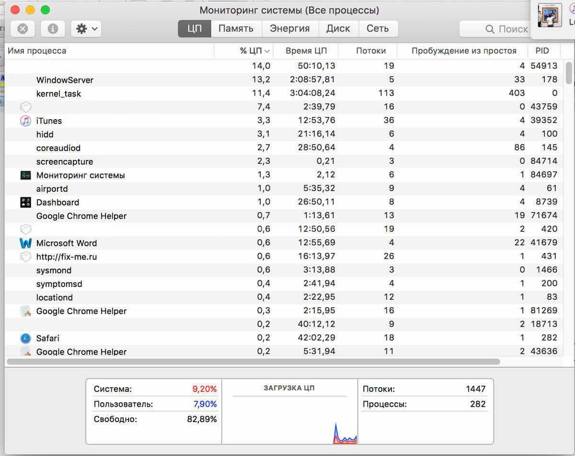Viewport: 575px width, 456px height.
Task: Open the Диск tab
Action: tap(338, 29)
